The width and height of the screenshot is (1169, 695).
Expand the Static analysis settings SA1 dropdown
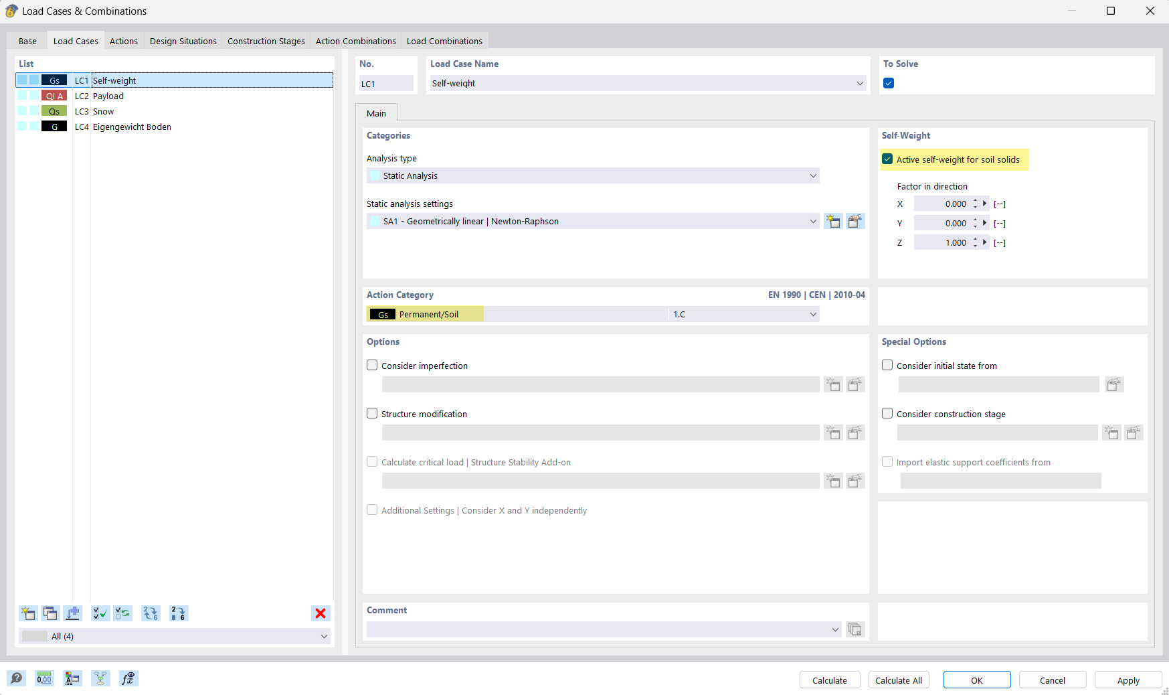pos(813,221)
